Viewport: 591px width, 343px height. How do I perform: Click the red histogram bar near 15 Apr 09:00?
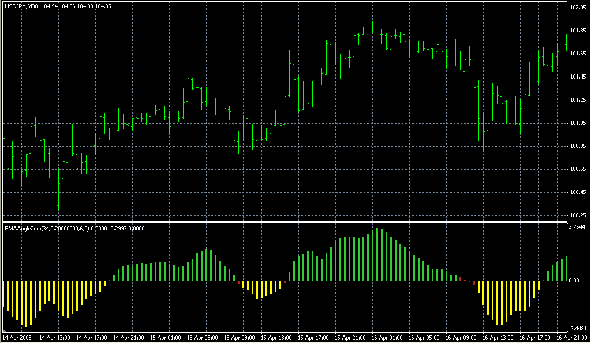(x=238, y=282)
